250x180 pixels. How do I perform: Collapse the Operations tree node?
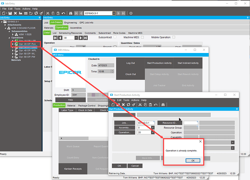coord(9,38)
